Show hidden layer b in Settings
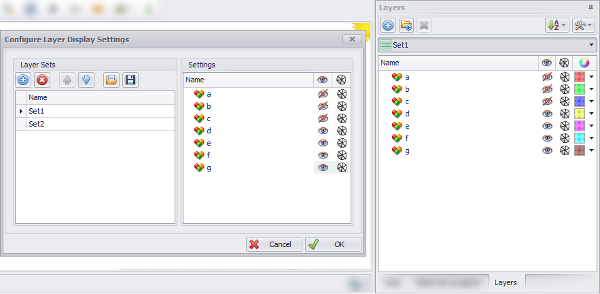The image size is (600, 294). point(323,106)
